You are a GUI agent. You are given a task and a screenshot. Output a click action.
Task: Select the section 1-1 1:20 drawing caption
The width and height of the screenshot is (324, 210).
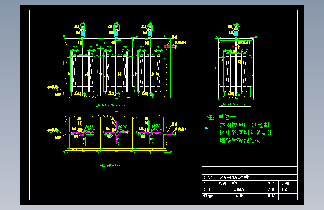110,105
